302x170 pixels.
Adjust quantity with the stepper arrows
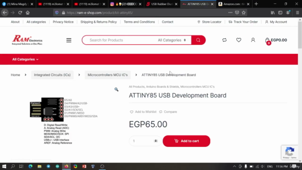click(156, 141)
